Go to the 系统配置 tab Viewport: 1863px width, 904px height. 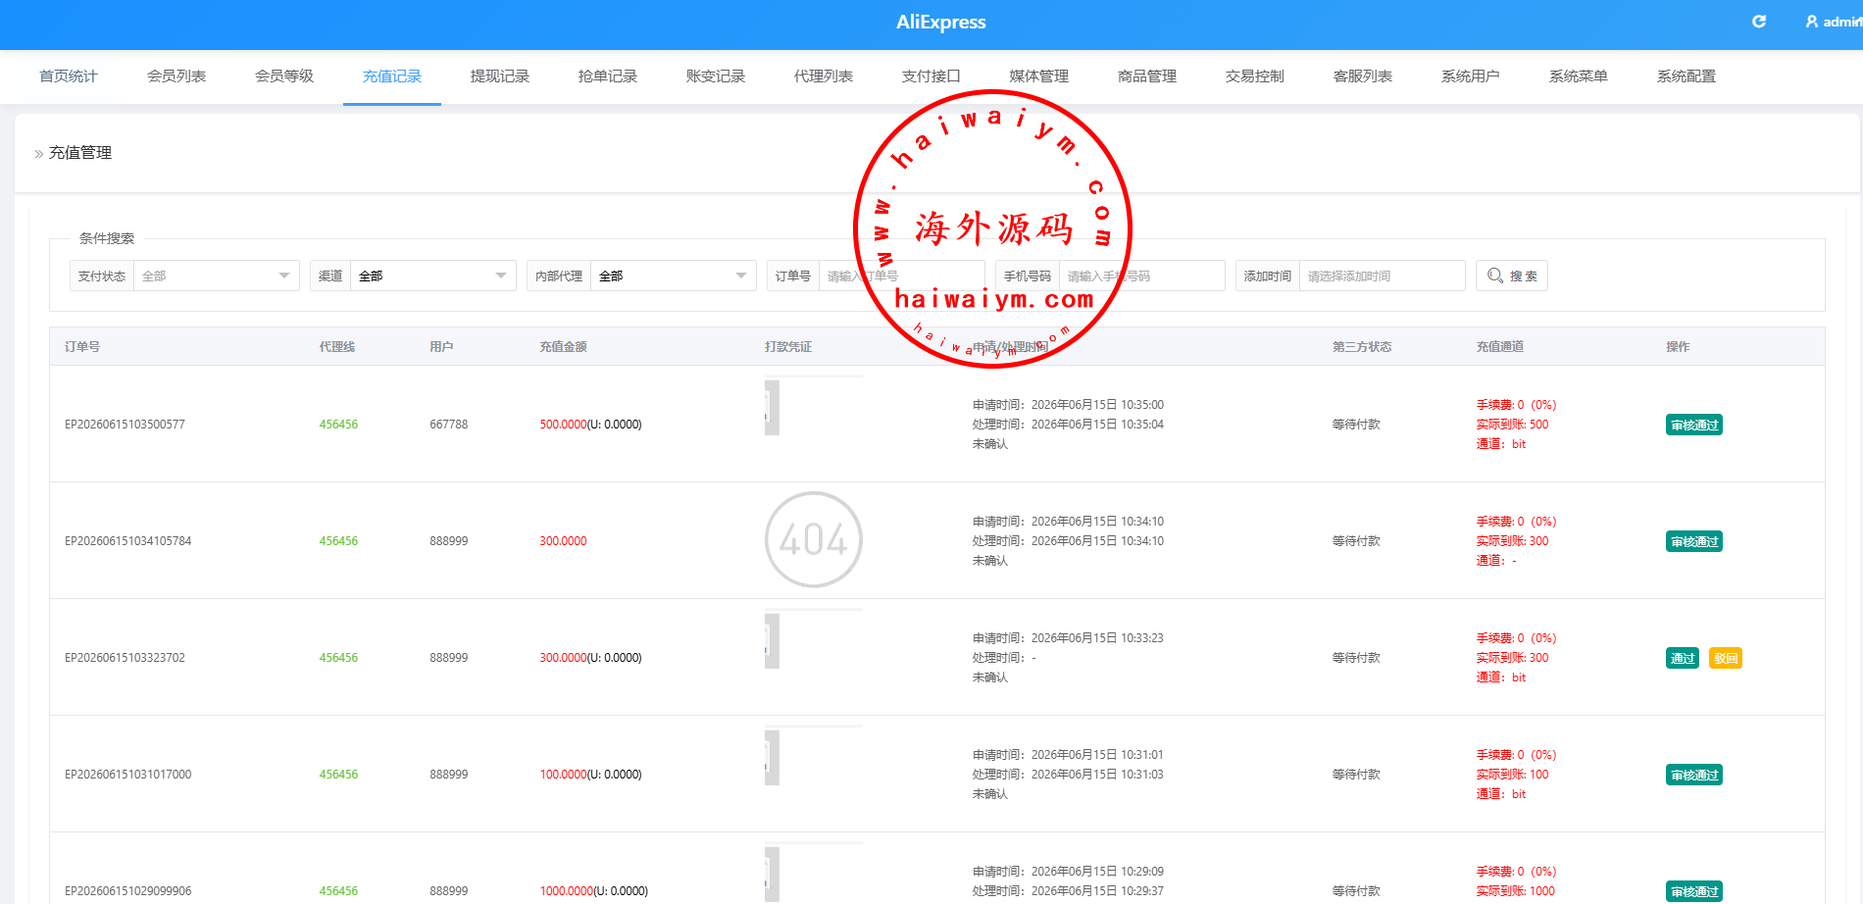(x=1687, y=76)
